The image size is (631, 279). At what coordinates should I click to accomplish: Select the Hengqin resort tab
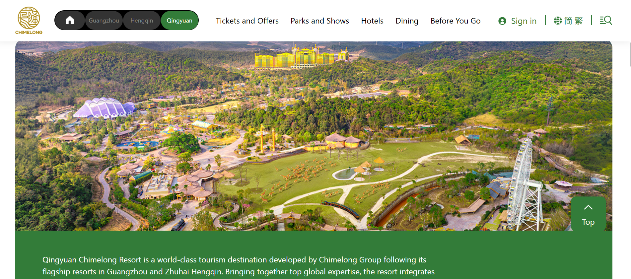(x=142, y=21)
